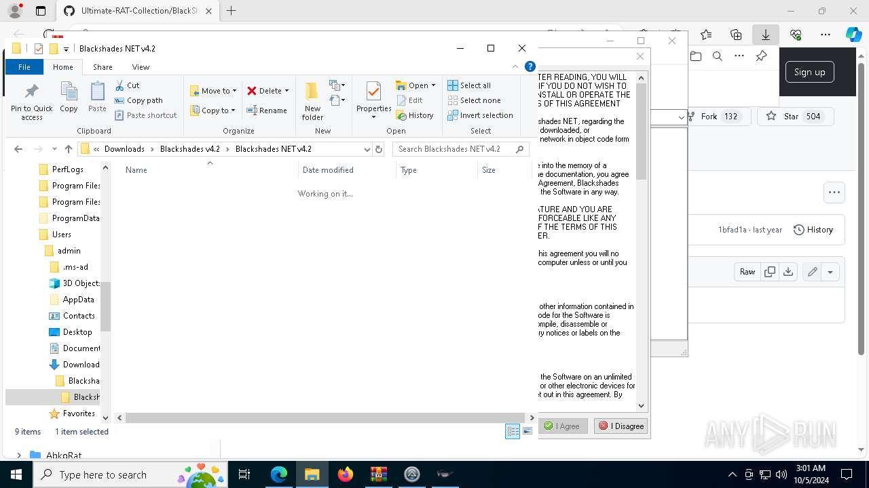The height and width of the screenshot is (488, 869).
Task: Click I Agree in license dialog
Action: pyautogui.click(x=562, y=426)
